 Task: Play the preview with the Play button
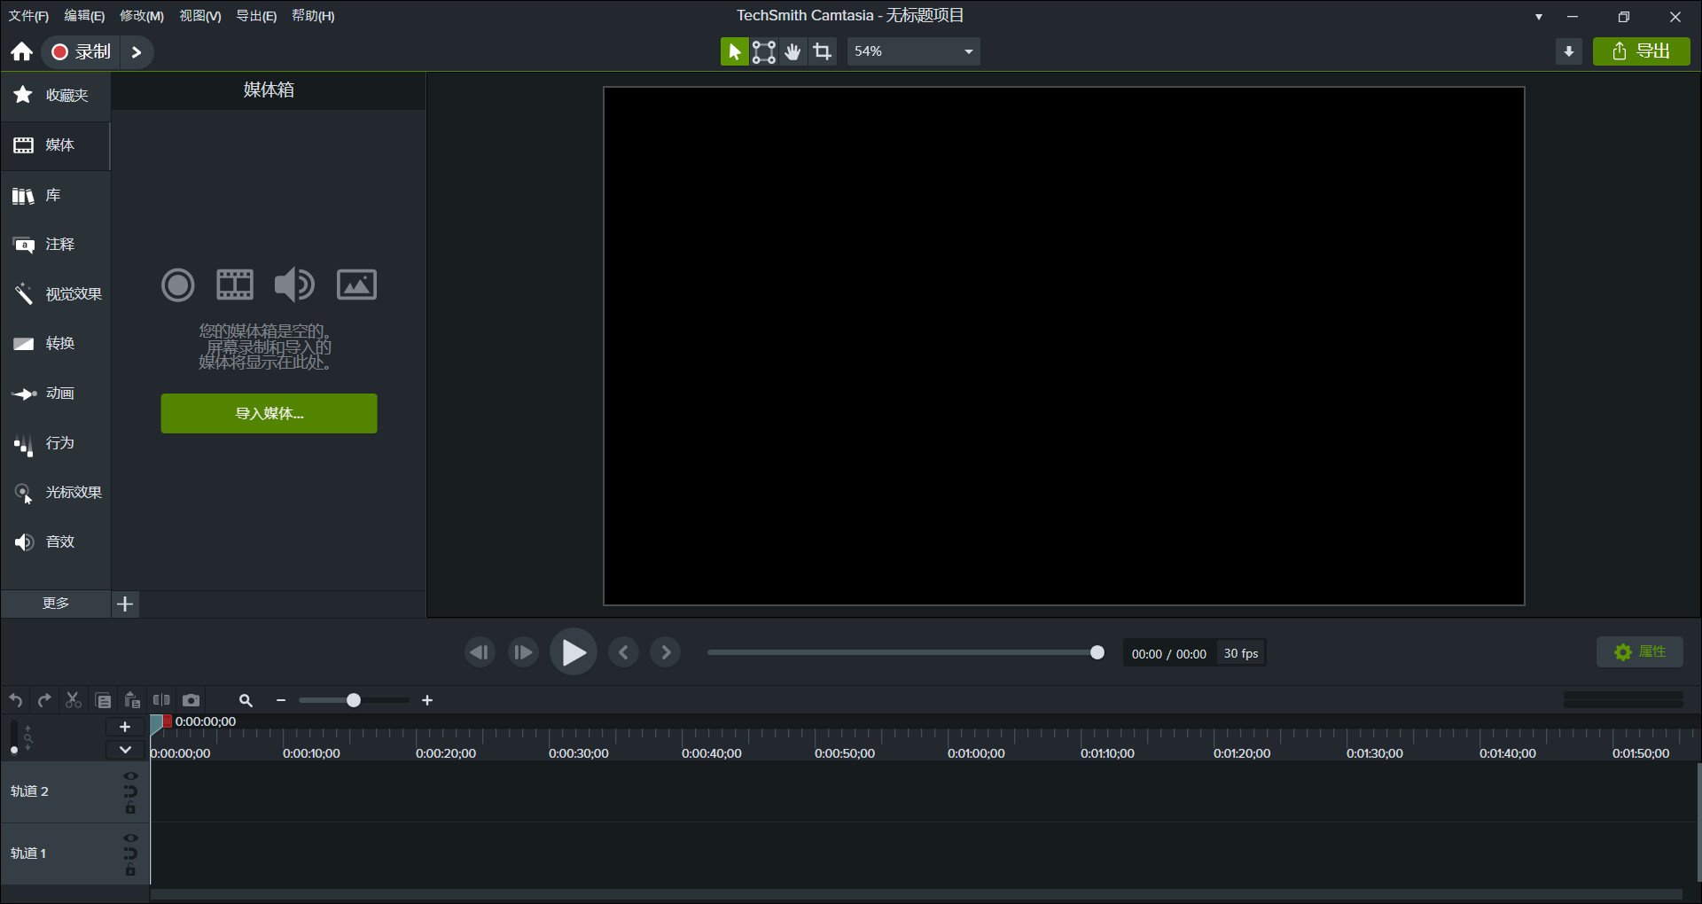[574, 653]
